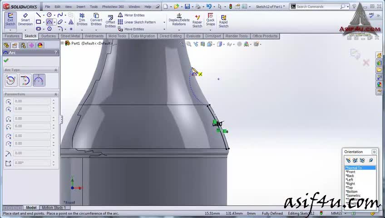Open the FeatureManager design tree tab
Image resolution: width=385 pixels, height=218 pixels.
coord(6,45)
